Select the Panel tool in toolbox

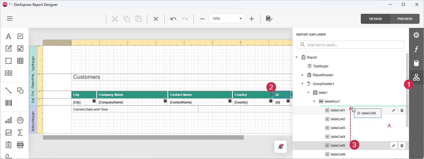tap(9, 61)
